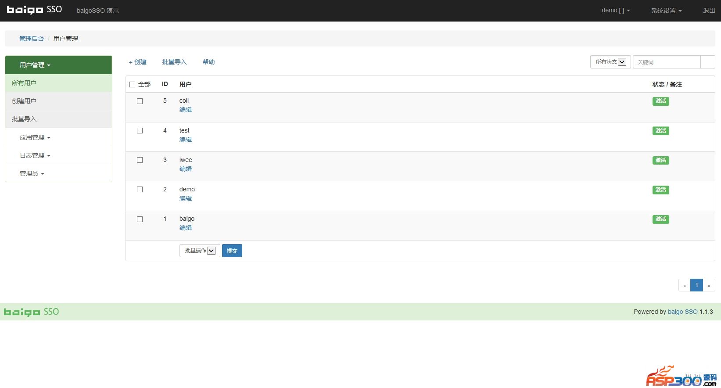Select 批量导入 in the sidebar
Viewport: 721px width, 388px height.
point(58,119)
